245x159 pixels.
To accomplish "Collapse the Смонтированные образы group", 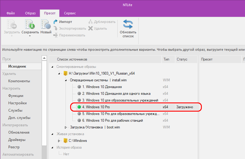I will coord(52,67).
